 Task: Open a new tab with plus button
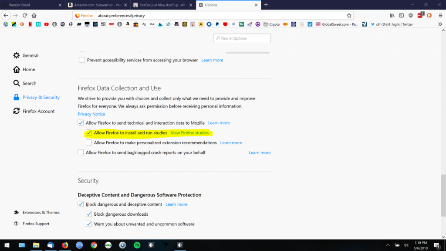tap(266, 5)
